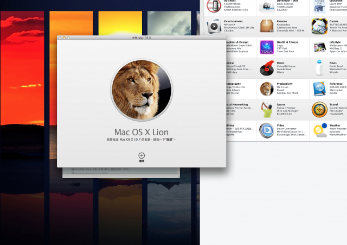Open the Music vinyl record icon
Viewport: 347px width, 245px height.
(x=267, y=68)
